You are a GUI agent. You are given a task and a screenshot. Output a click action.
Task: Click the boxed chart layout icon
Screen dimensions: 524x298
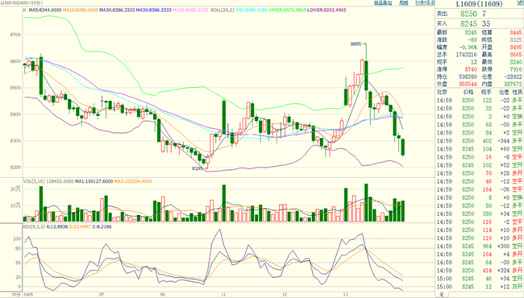click(425, 2)
